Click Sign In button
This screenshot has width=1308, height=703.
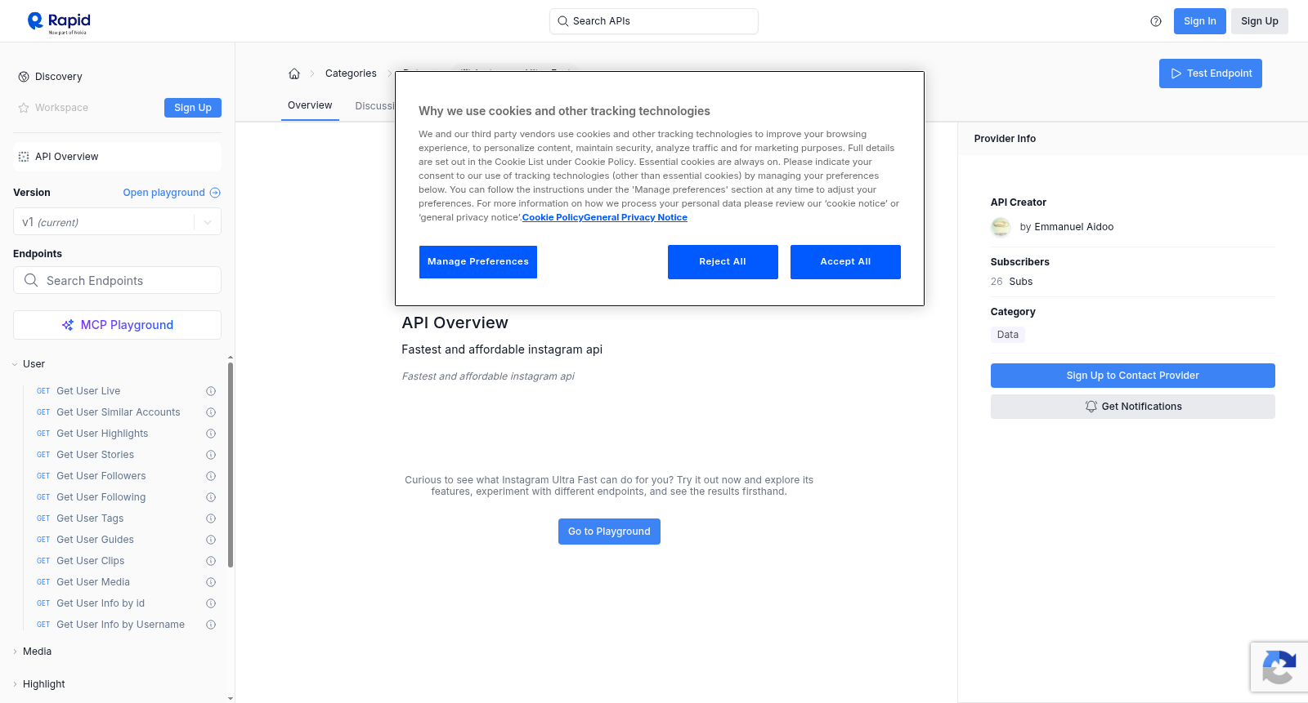[x=1200, y=21]
